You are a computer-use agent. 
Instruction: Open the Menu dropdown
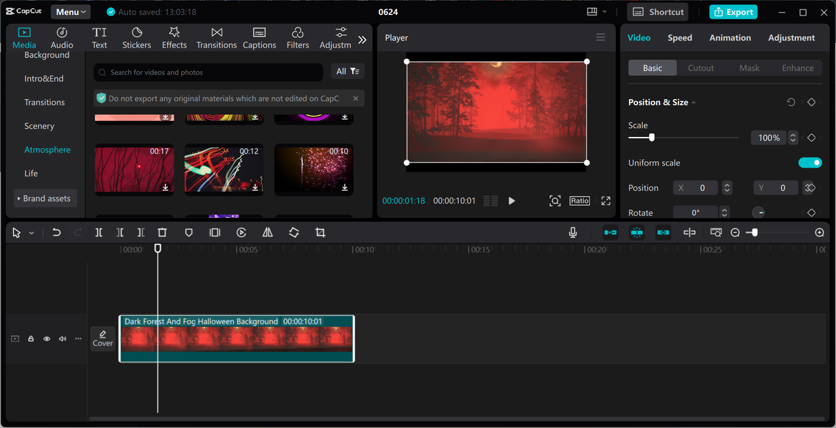click(71, 12)
